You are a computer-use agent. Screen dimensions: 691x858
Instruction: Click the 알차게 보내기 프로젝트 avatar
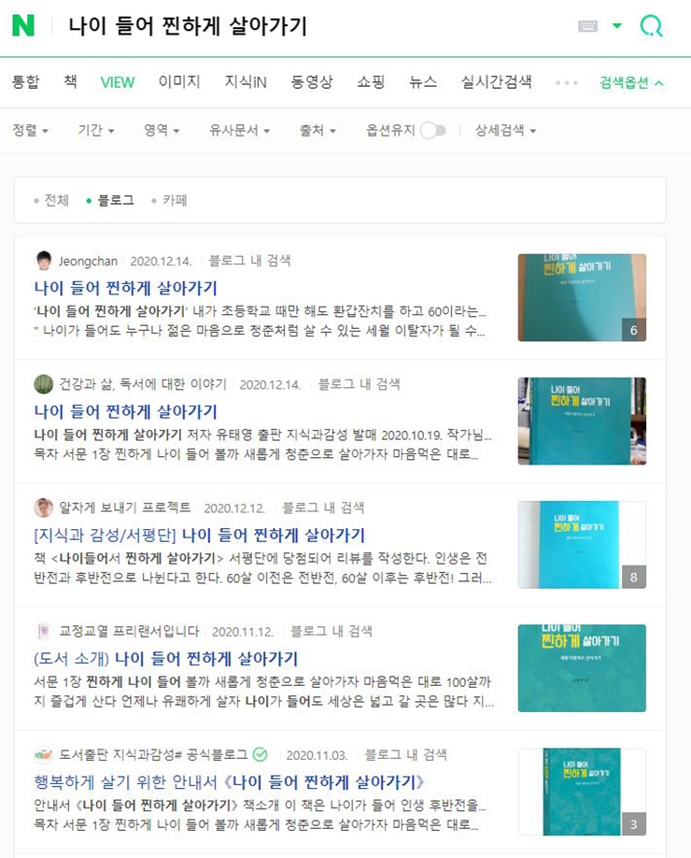(x=44, y=508)
